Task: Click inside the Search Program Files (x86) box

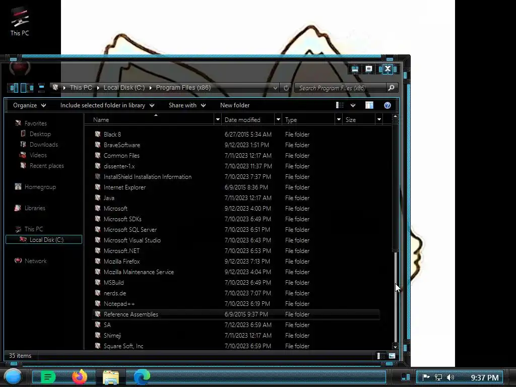Action: pos(340,88)
